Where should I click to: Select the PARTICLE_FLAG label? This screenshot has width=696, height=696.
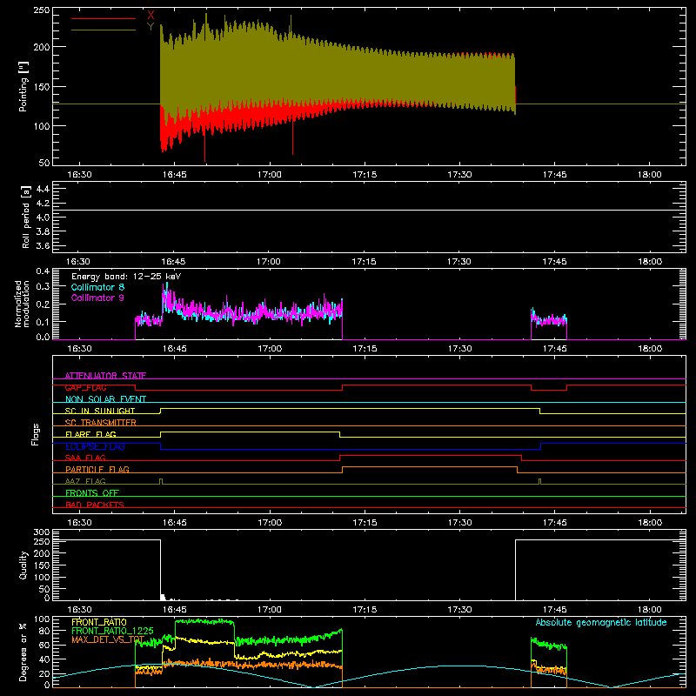[x=97, y=469]
